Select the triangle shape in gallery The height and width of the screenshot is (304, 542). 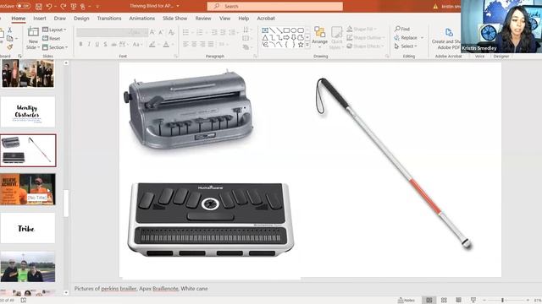pyautogui.click(x=265, y=37)
